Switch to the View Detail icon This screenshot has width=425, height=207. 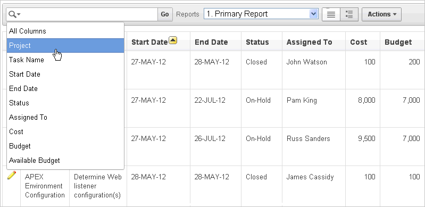pos(349,14)
